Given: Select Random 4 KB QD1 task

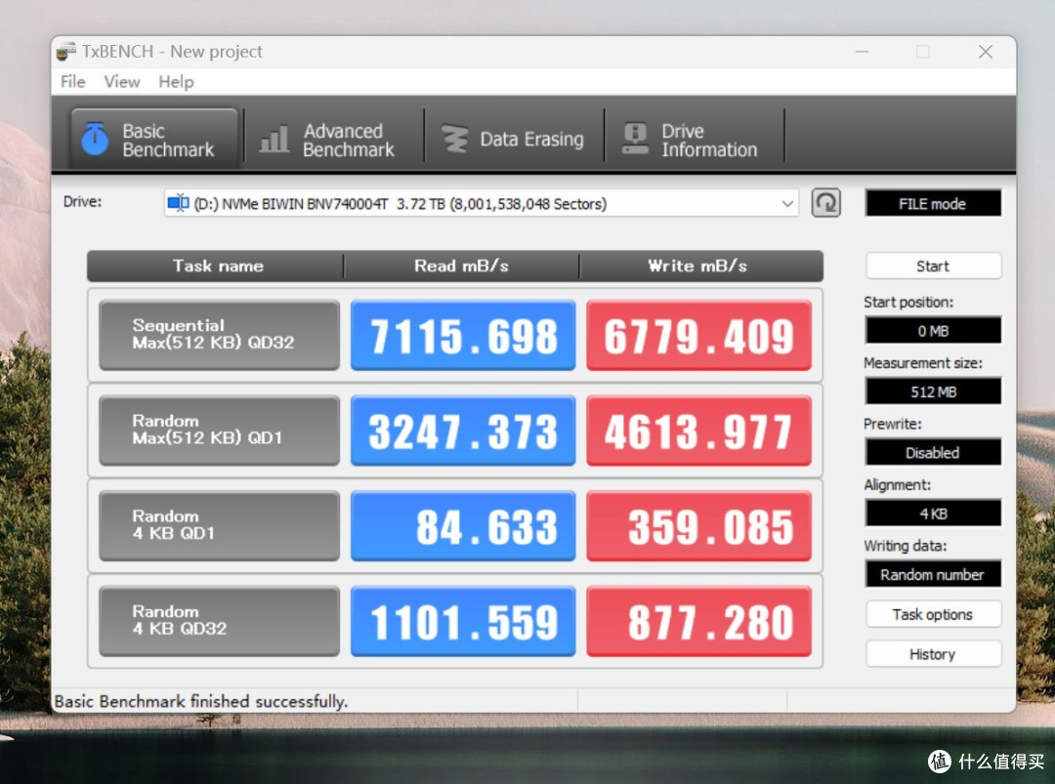Looking at the screenshot, I should pos(220,526).
